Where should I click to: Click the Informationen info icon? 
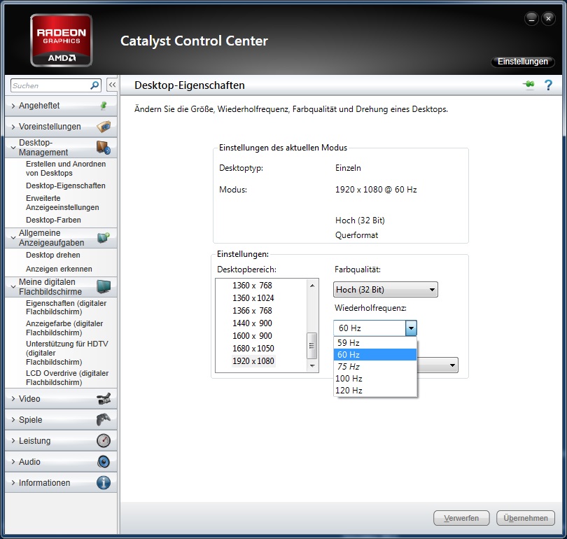tap(104, 482)
